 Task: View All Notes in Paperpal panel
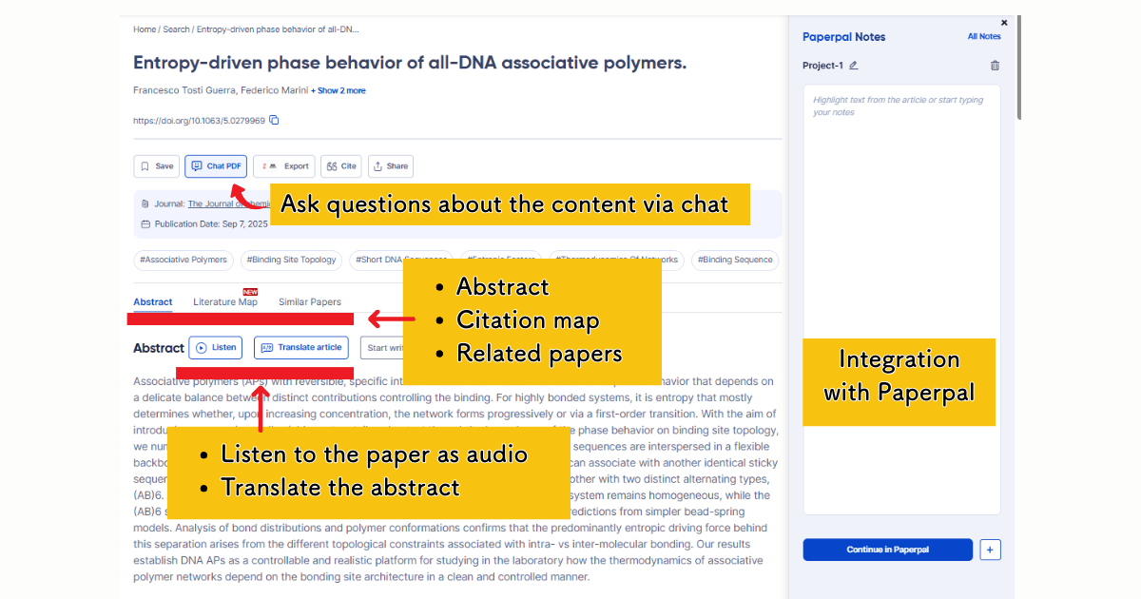[984, 35]
